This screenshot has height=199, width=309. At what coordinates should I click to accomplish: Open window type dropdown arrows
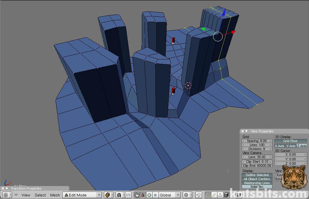click(x=11, y=195)
